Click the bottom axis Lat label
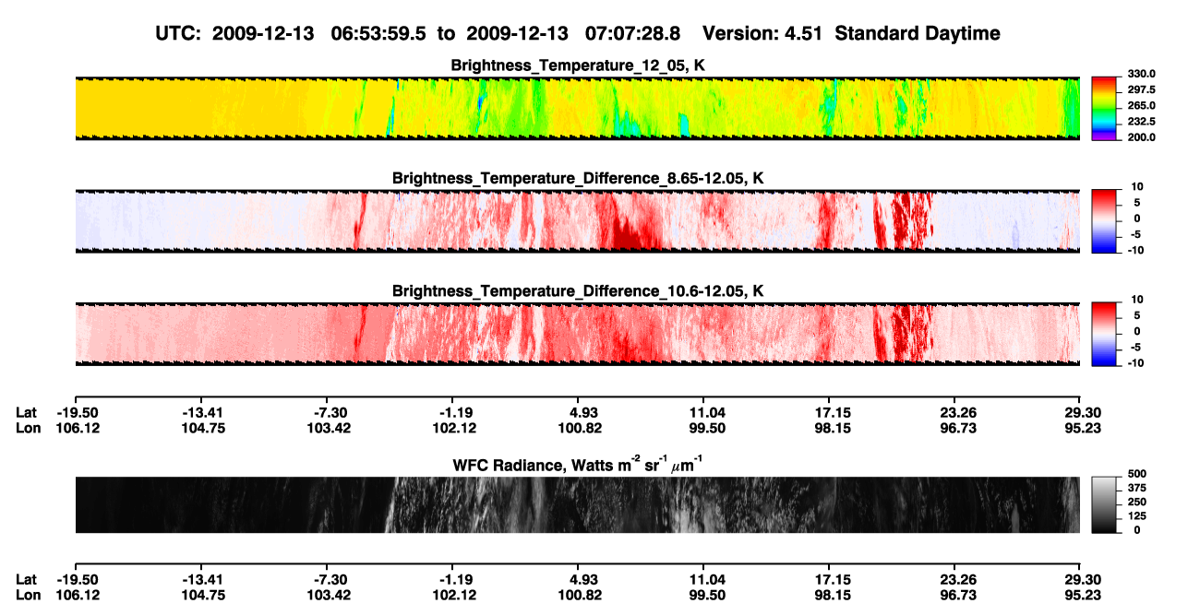 coord(27,580)
